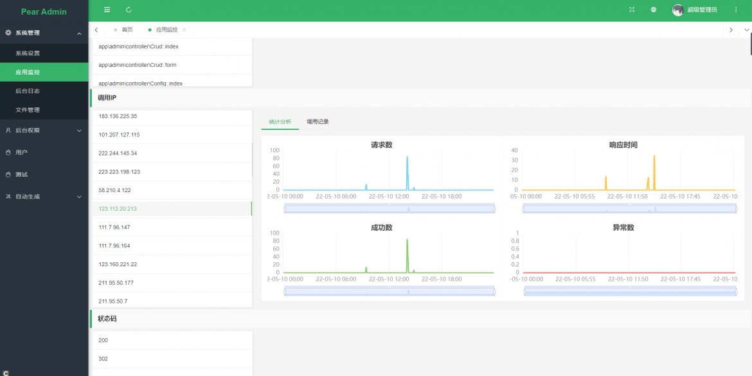Image resolution: width=752 pixels, height=376 pixels.
Task: Select IP 111.7.96.164
Action: point(172,246)
